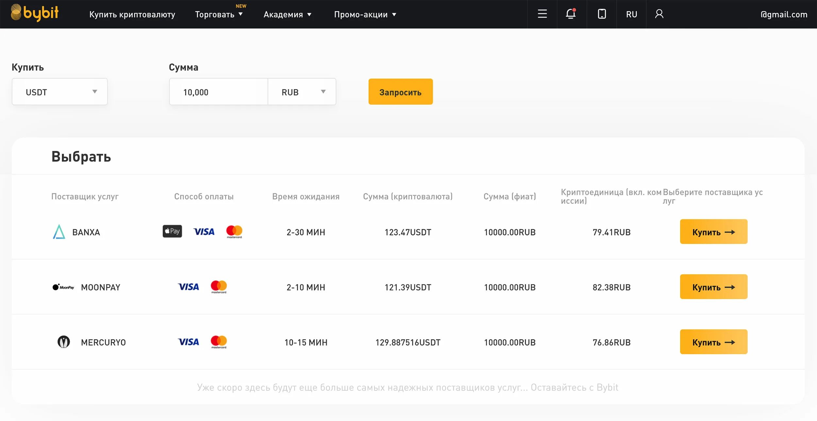Image resolution: width=817 pixels, height=421 pixels.
Task: Click the 121.39USDT amount
Action: (408, 287)
